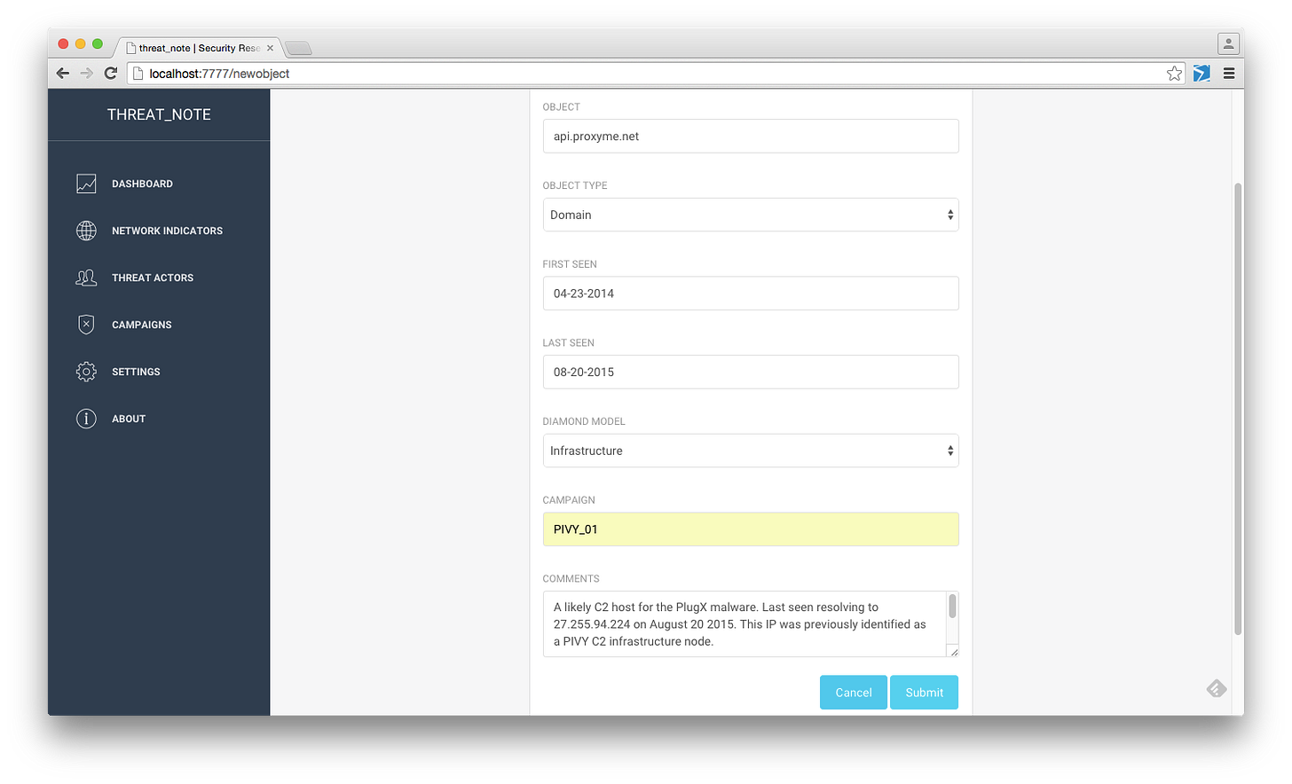Switch to the threat_note browser tab
This screenshot has height=784, width=1292.
point(195,48)
